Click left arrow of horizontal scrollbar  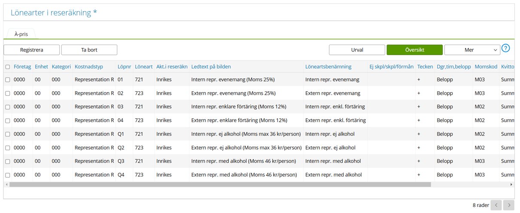tap(6, 184)
